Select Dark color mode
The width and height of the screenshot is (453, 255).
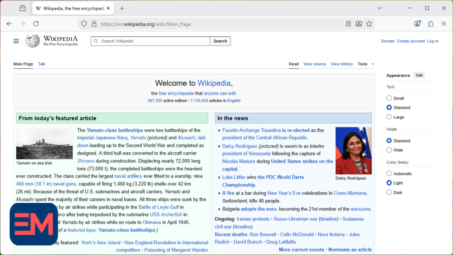389,192
